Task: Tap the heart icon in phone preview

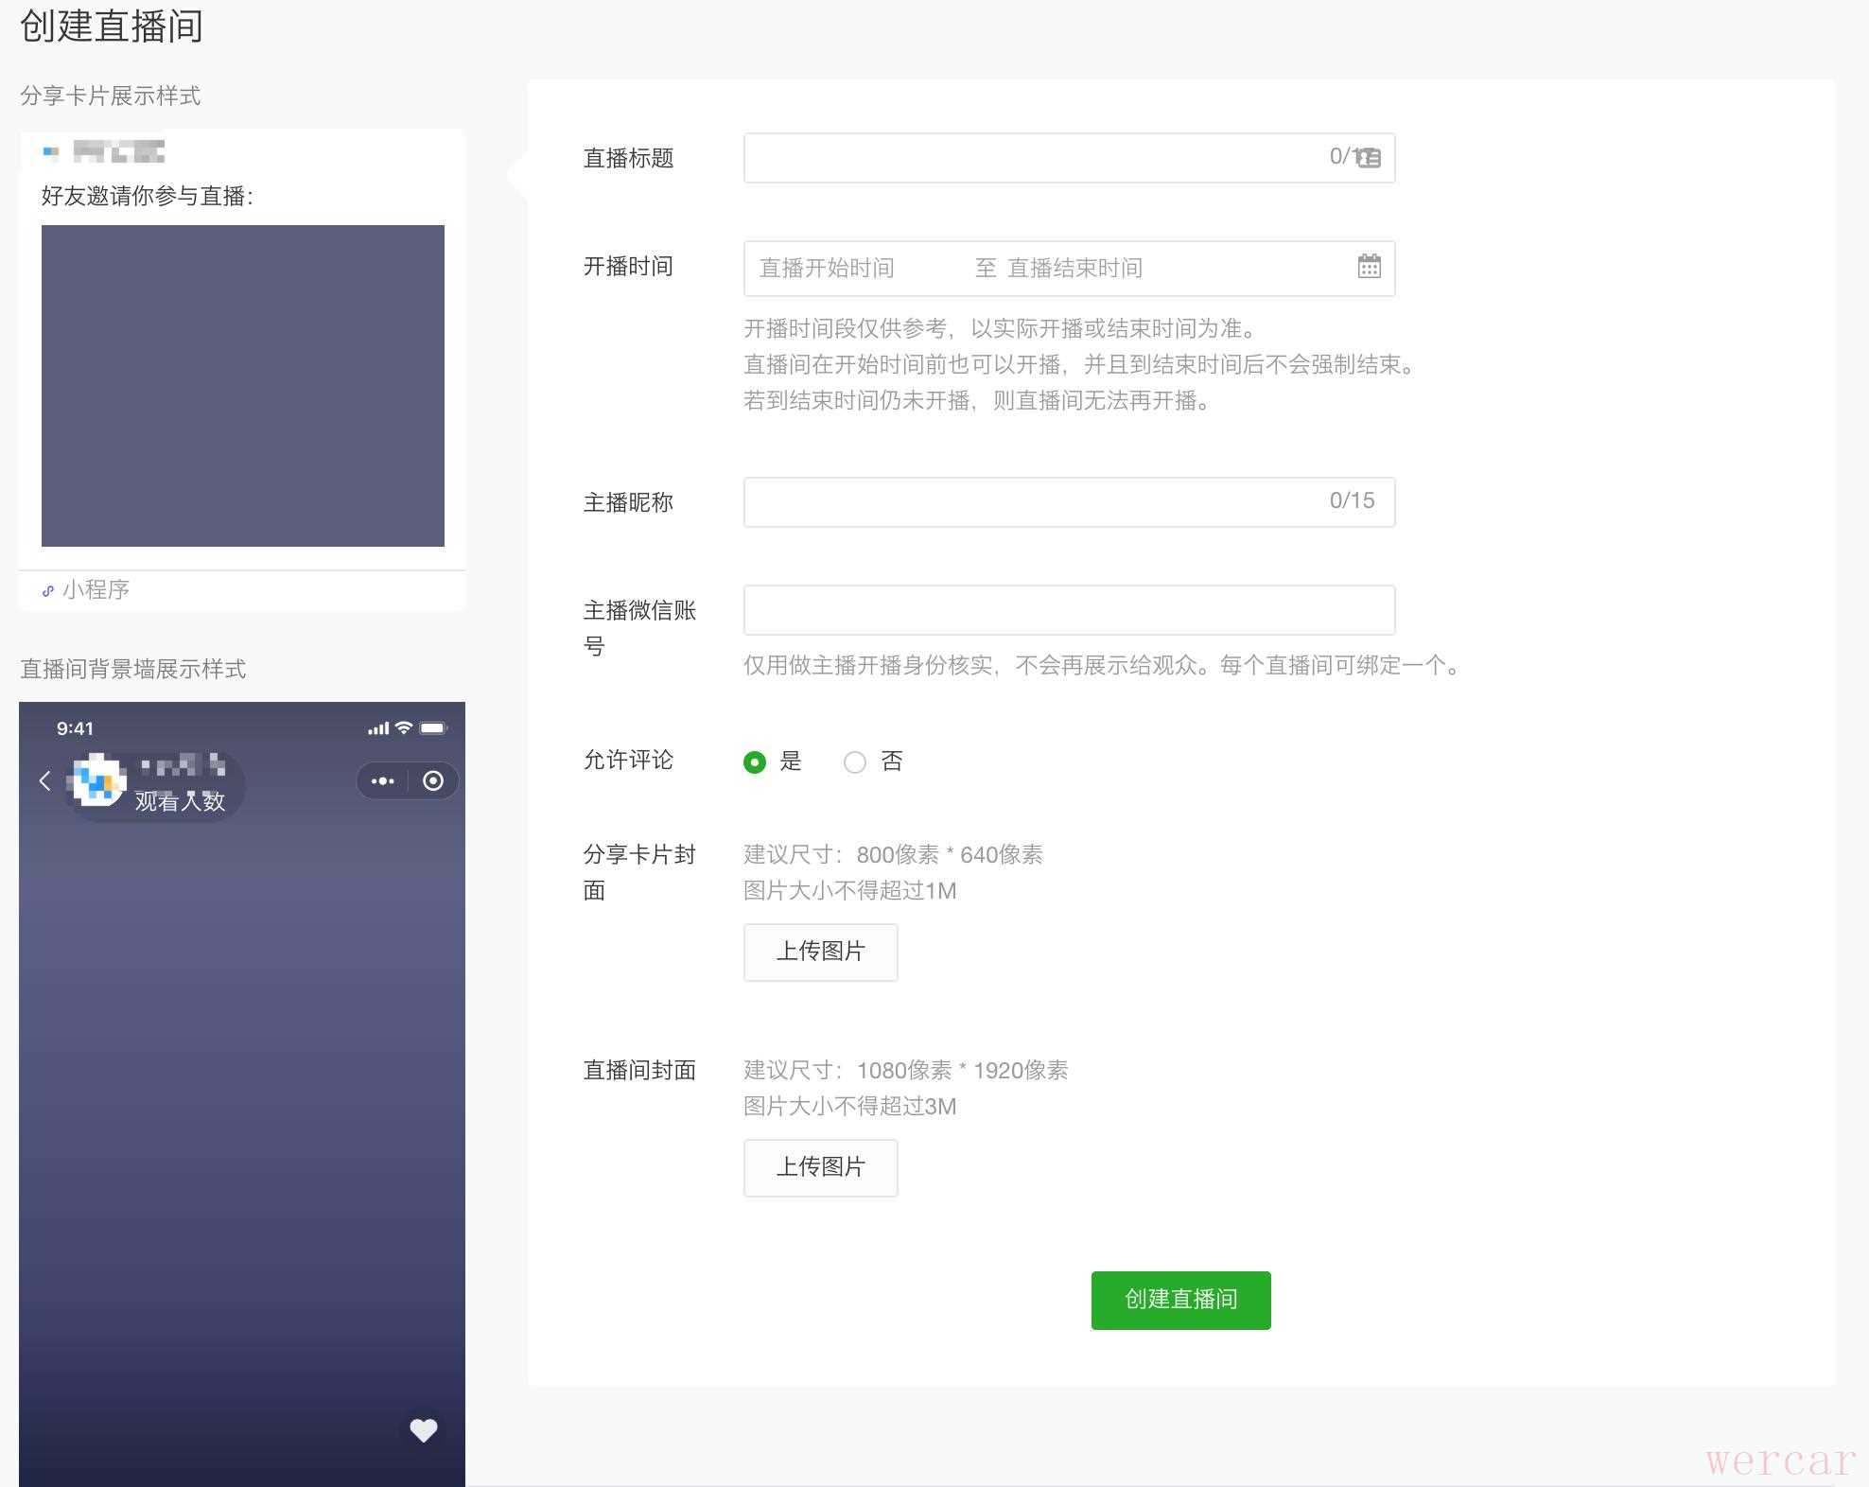Action: click(x=423, y=1429)
